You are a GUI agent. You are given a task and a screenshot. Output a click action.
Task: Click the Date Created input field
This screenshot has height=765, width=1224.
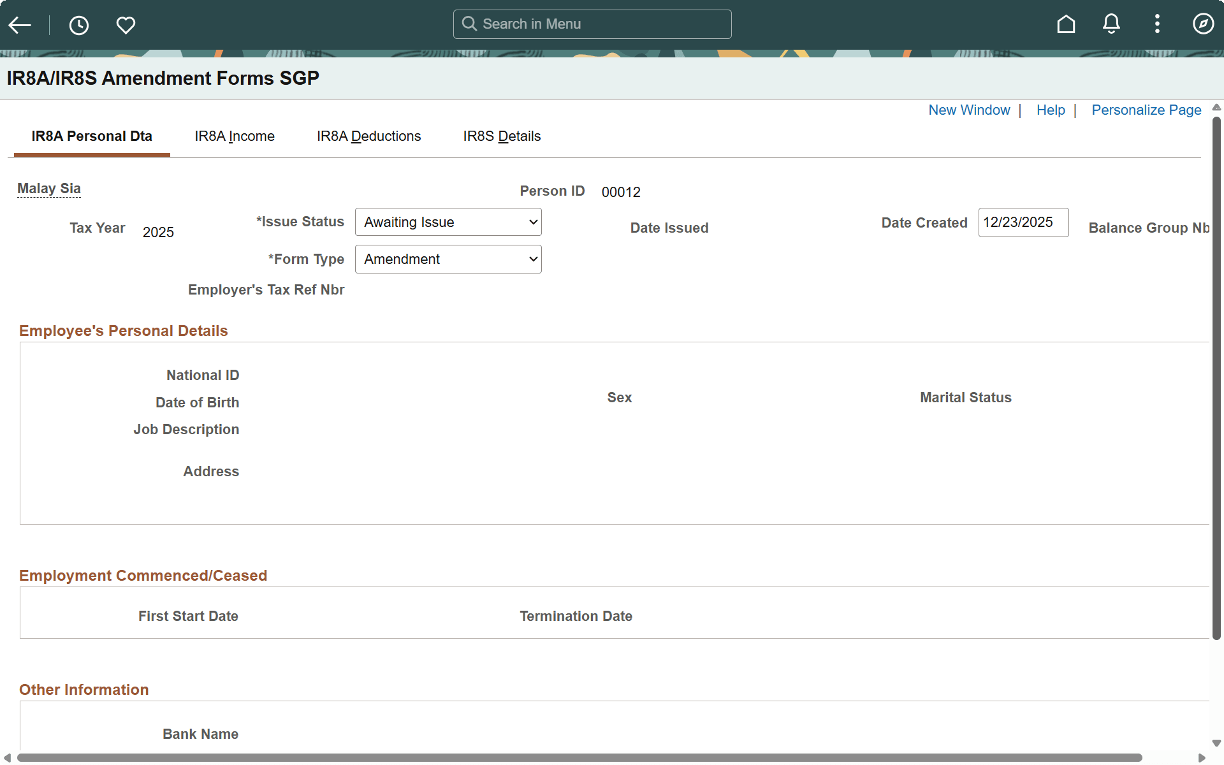pyautogui.click(x=1023, y=222)
